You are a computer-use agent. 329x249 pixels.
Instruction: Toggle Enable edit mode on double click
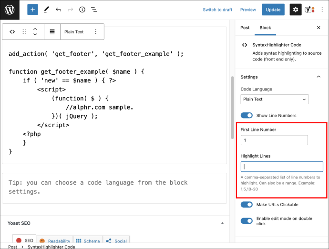[247, 221]
